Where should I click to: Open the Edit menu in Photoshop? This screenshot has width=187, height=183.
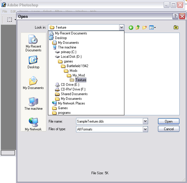click(13, 11)
